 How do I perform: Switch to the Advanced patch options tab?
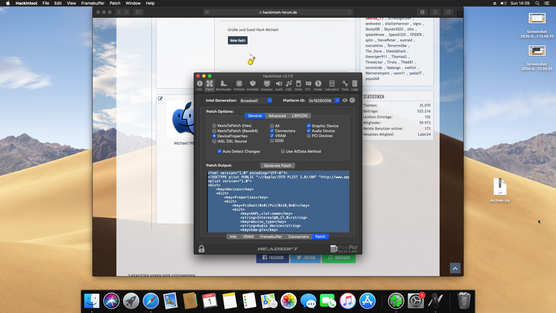277,116
